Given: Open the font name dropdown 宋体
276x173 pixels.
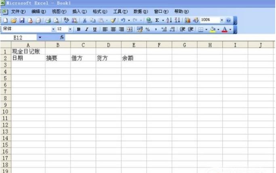Looking at the screenshot, I should click(x=53, y=29).
